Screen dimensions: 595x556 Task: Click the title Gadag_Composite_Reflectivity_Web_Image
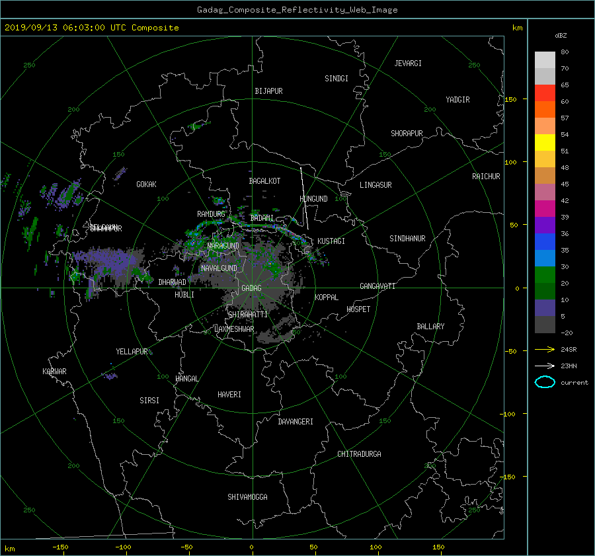tap(297, 10)
